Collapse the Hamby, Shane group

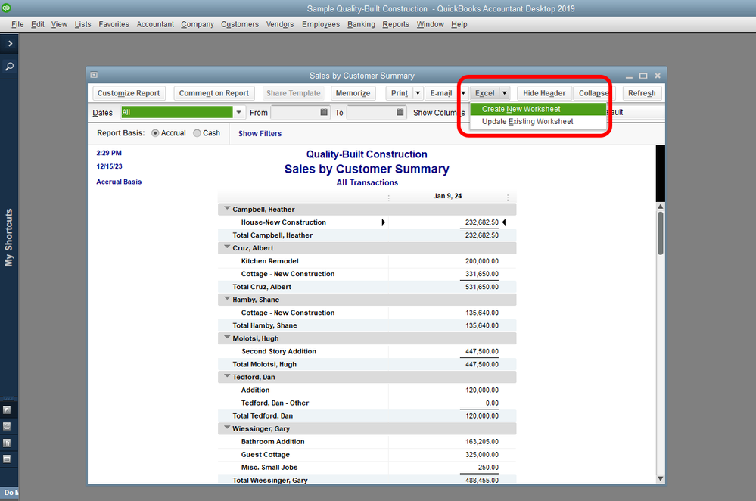click(x=227, y=298)
